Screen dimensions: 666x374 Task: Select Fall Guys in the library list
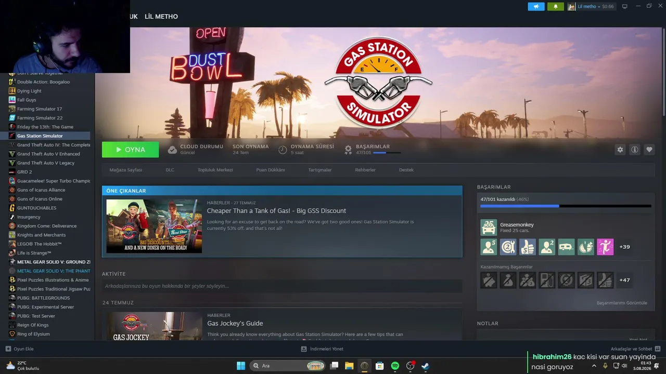click(27, 100)
